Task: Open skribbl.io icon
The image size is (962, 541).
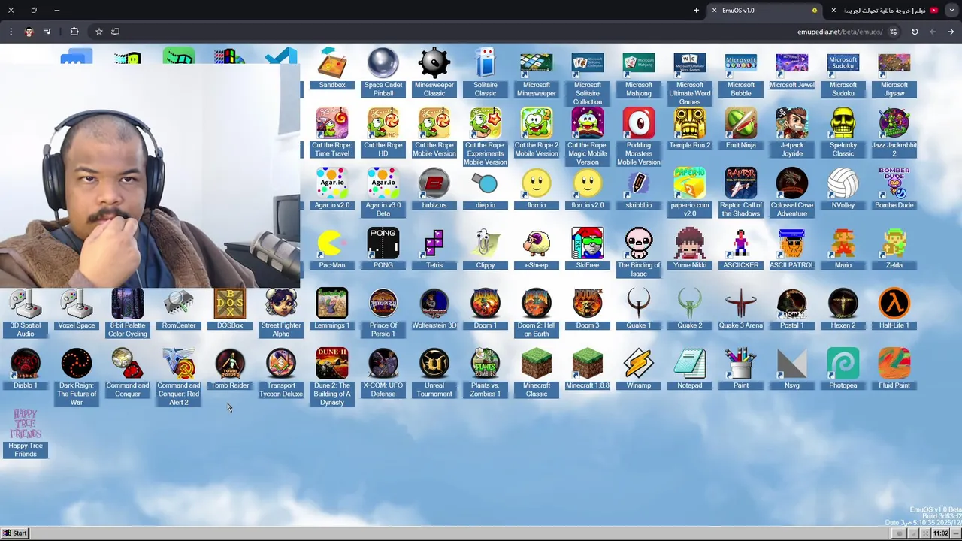Action: tap(639, 189)
